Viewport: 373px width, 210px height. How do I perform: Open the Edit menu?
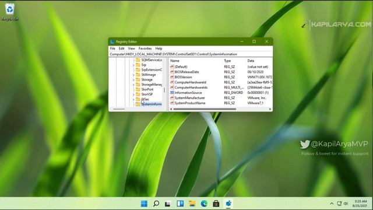[122, 48]
